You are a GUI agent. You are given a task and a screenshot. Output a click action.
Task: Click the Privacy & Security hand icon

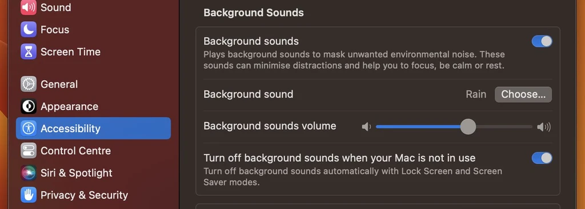[29, 195]
